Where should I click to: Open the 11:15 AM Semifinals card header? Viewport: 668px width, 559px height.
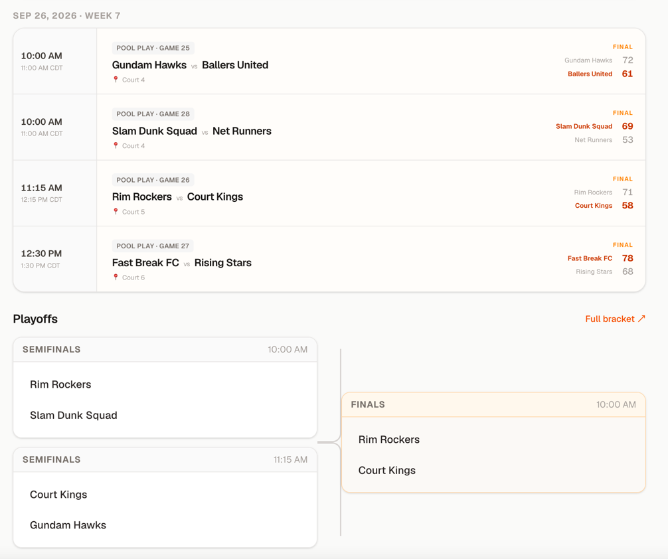click(165, 459)
